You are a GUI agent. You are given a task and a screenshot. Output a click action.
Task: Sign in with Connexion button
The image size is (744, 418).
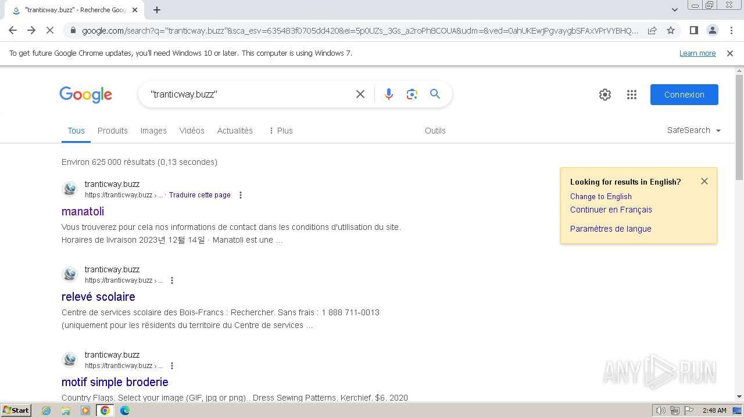pyautogui.click(x=684, y=95)
